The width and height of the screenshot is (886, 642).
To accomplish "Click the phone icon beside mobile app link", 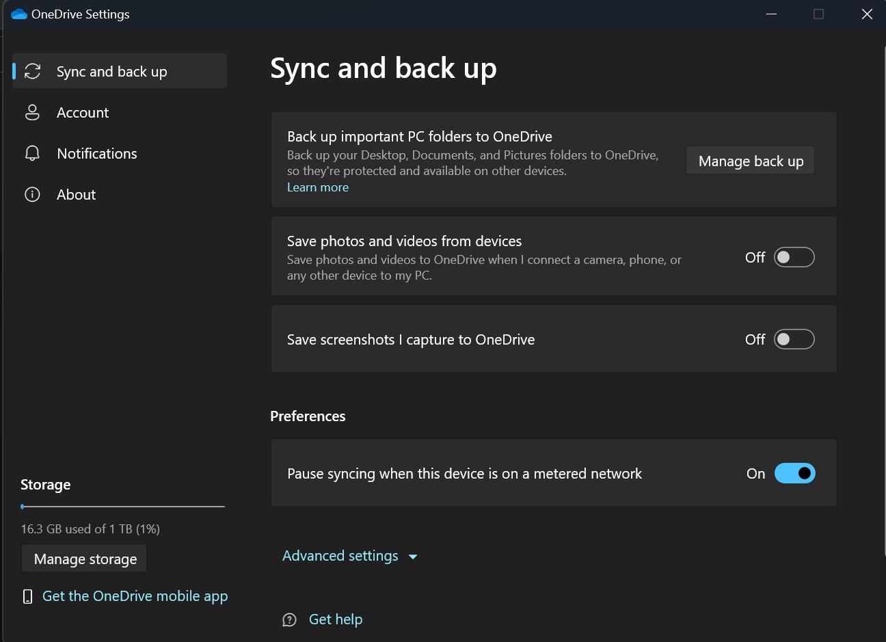I will (27, 596).
